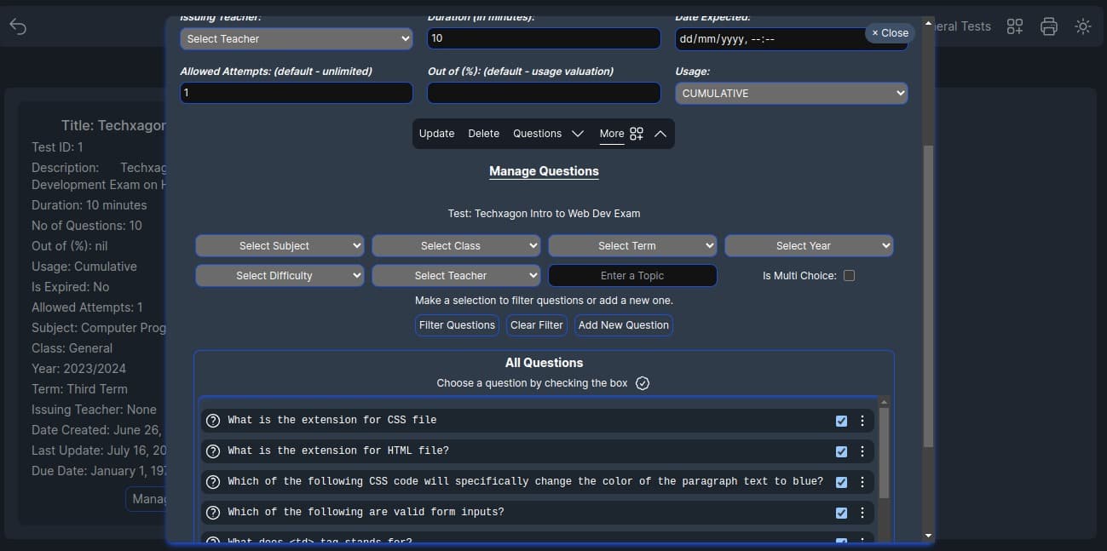Click the Questions menu item
Image resolution: width=1107 pixels, height=551 pixels.
click(x=537, y=134)
